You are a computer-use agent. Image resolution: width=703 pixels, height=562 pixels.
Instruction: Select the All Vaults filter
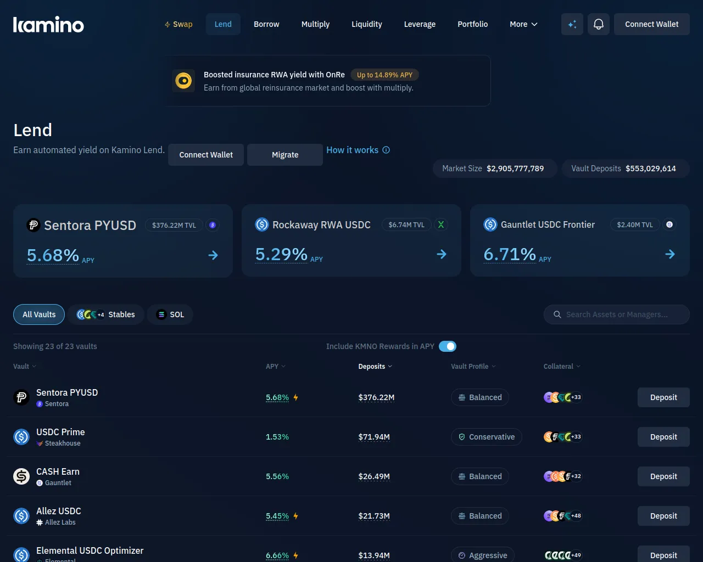(x=39, y=314)
